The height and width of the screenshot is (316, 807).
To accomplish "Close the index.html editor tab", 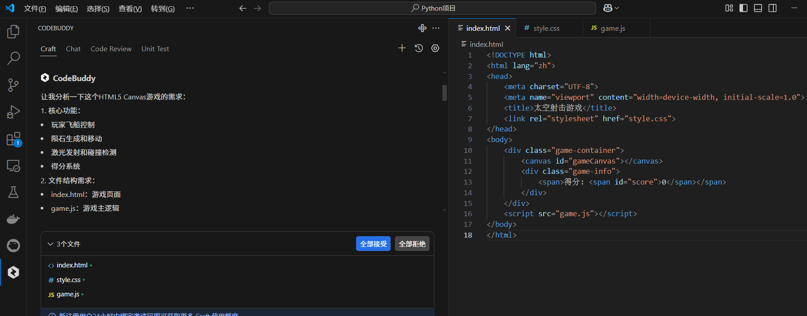I will point(508,28).
